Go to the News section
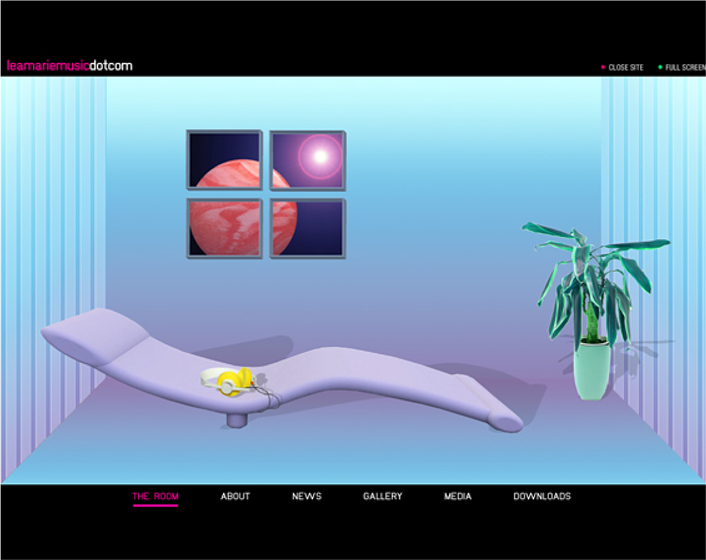 [x=307, y=496]
